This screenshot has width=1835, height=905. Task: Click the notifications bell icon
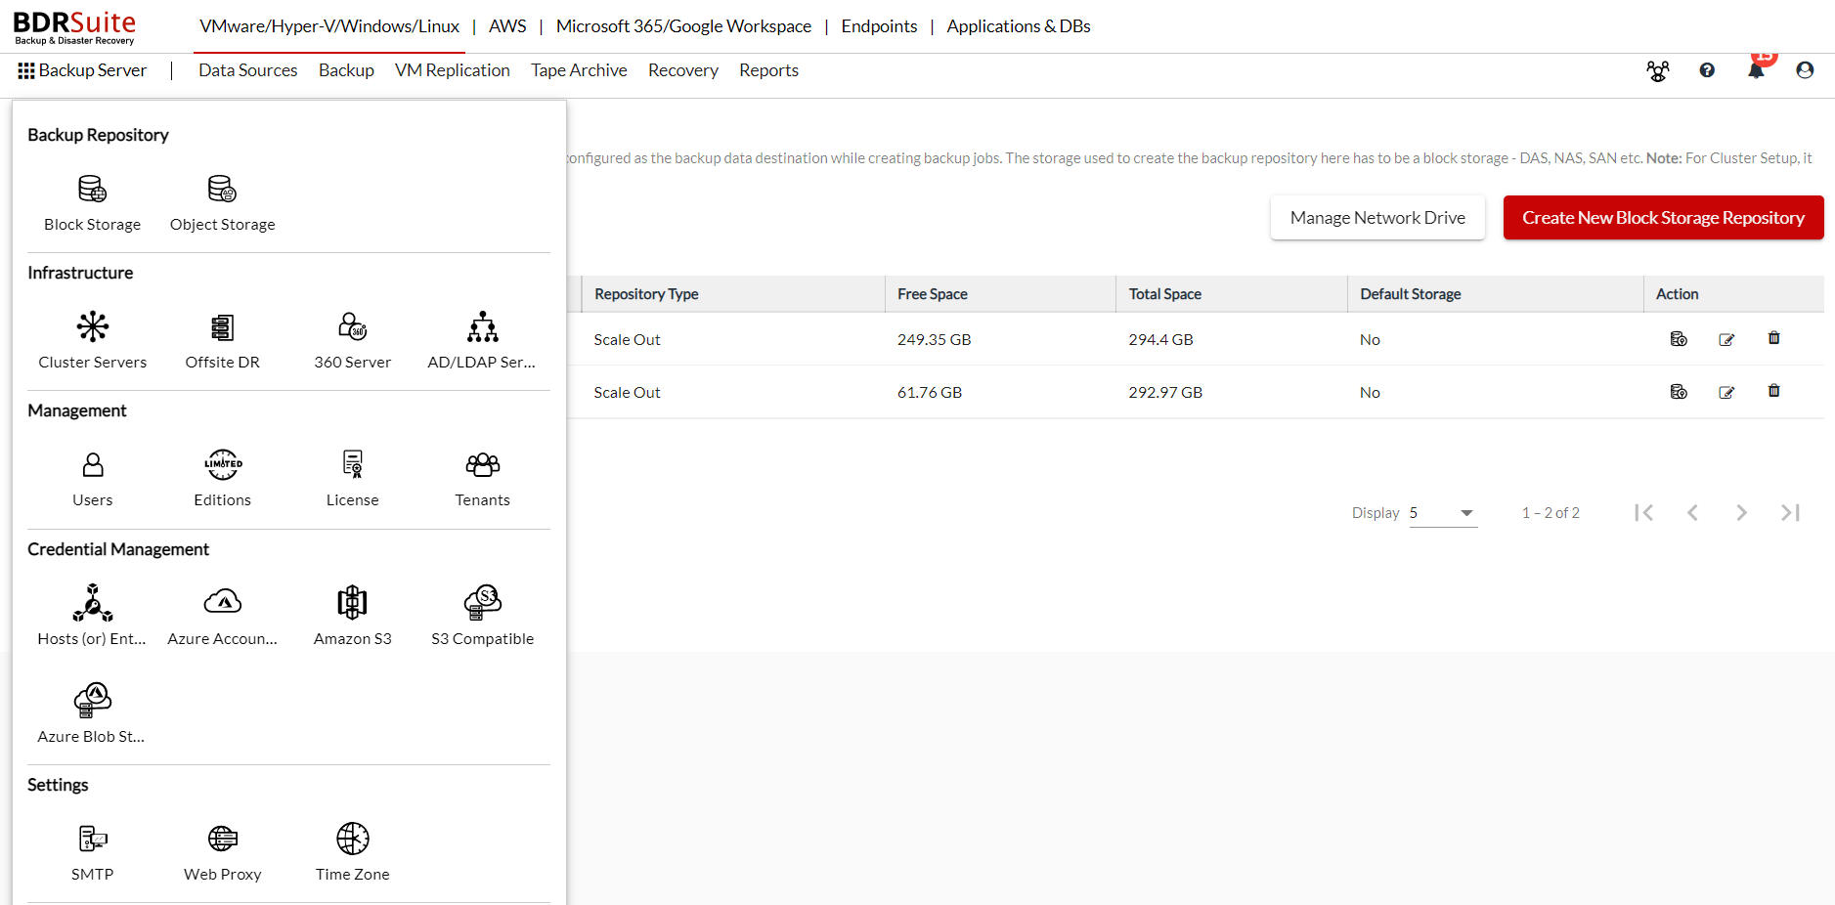point(1757,70)
